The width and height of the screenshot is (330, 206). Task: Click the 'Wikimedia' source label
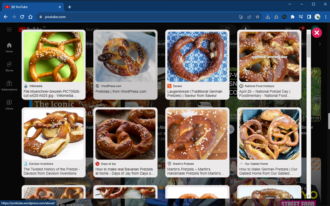click(x=36, y=86)
